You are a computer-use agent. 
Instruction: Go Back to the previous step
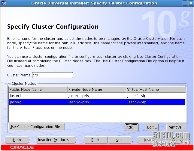(x=95, y=140)
